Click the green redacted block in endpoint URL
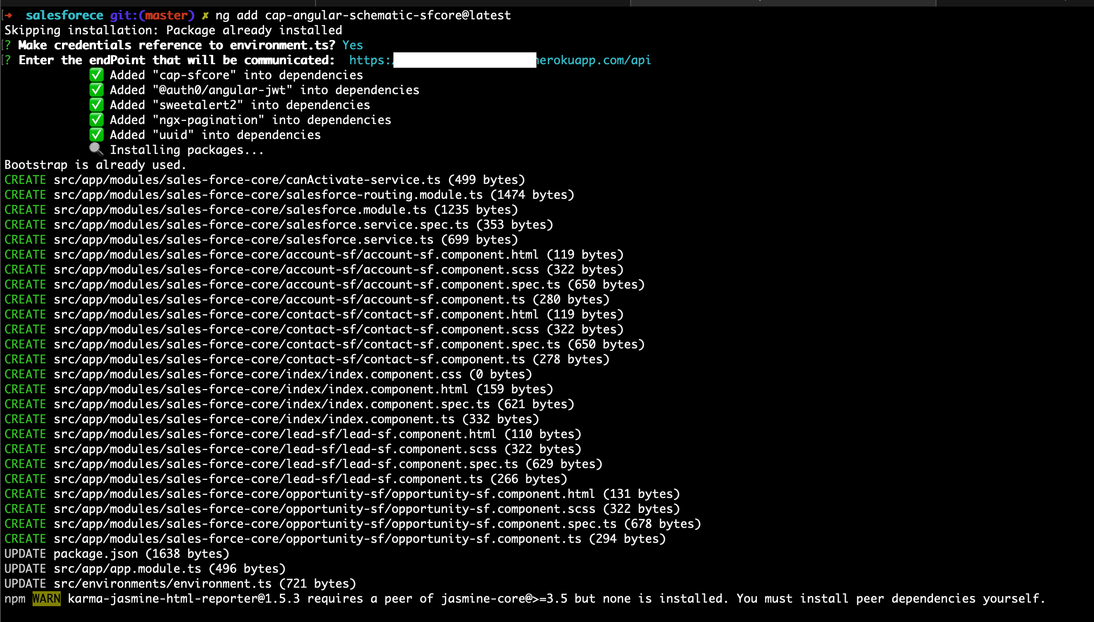 (x=465, y=60)
